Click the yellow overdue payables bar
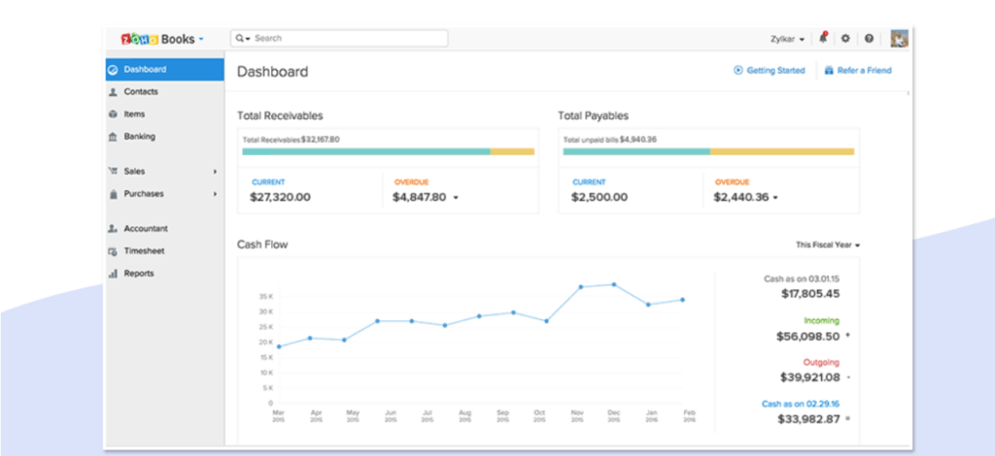 tap(782, 151)
